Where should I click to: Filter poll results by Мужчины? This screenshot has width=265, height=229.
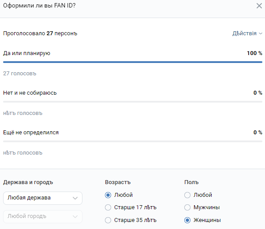point(187,207)
